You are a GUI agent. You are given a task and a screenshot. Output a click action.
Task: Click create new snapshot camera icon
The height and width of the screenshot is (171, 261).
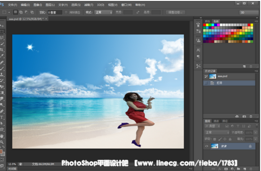point(244,117)
